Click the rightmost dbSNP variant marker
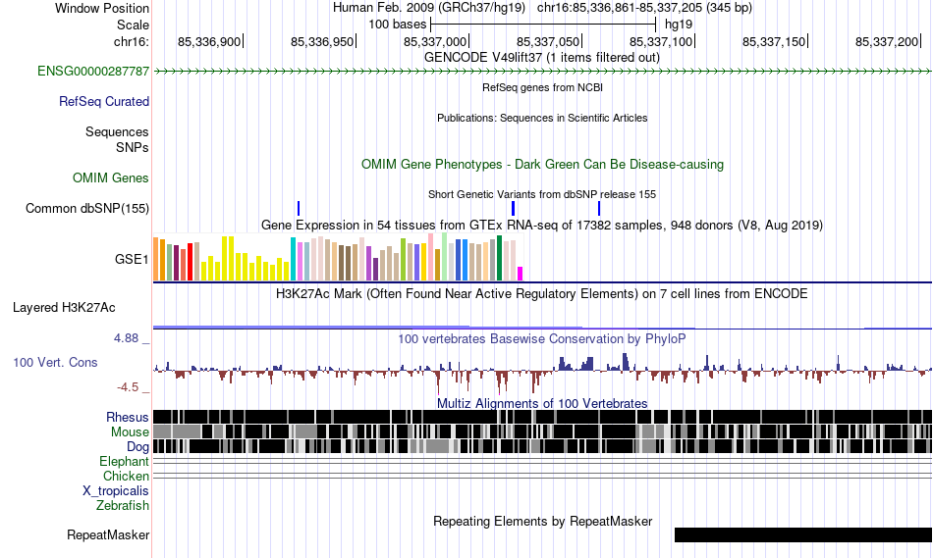Viewport: 933px width, 558px height. (x=599, y=209)
